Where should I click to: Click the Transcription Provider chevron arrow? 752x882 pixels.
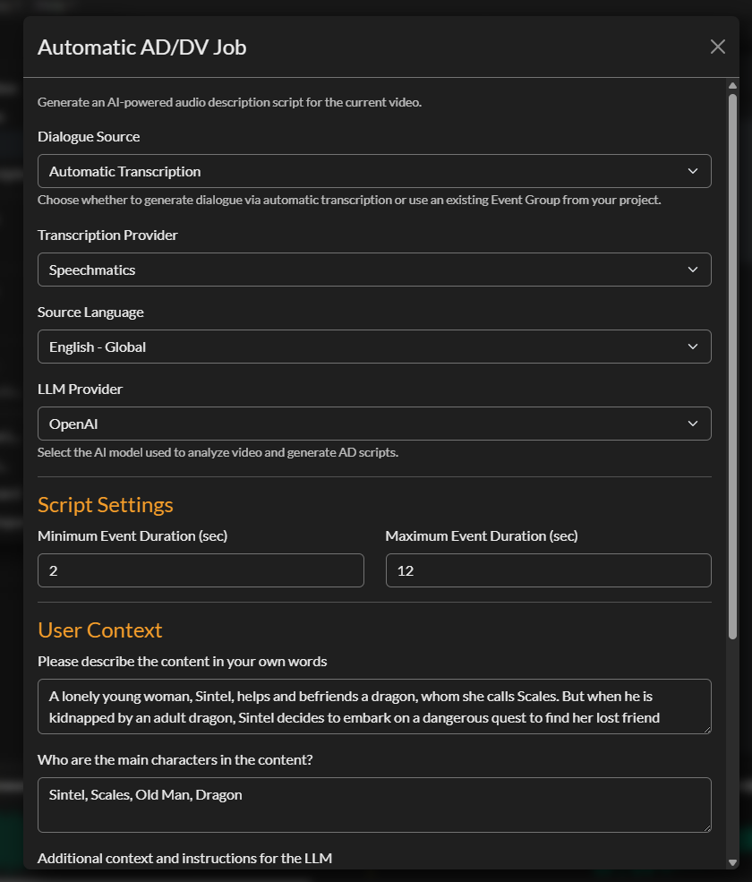[x=693, y=270]
